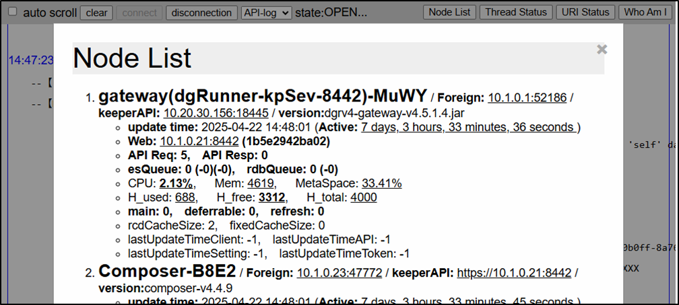Open the Node List button

tap(450, 12)
